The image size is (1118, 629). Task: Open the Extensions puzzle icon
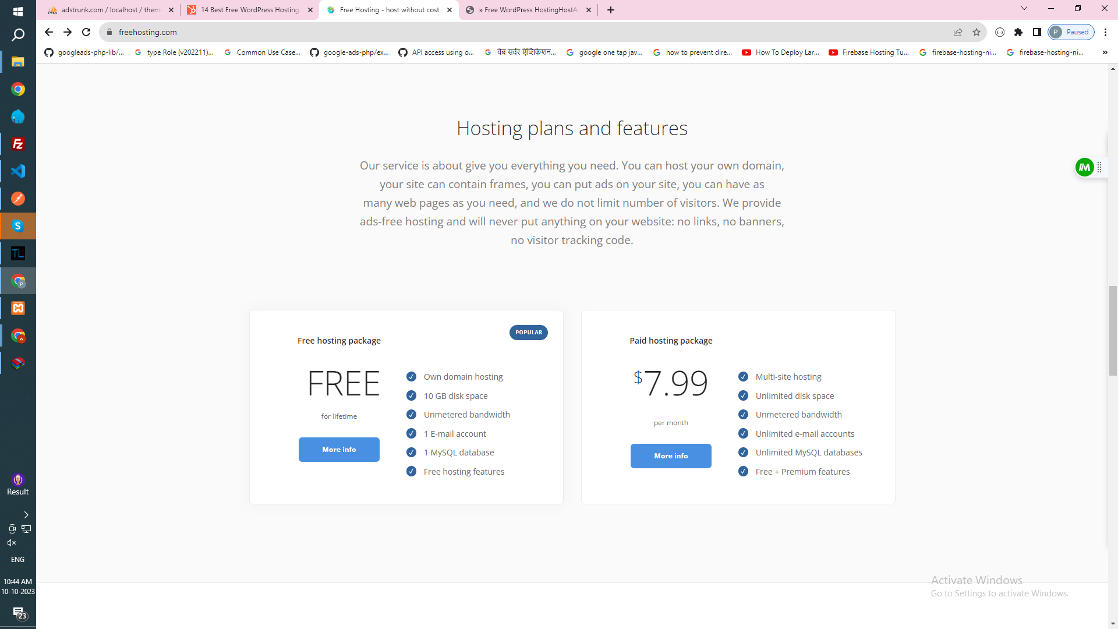pos(1018,32)
